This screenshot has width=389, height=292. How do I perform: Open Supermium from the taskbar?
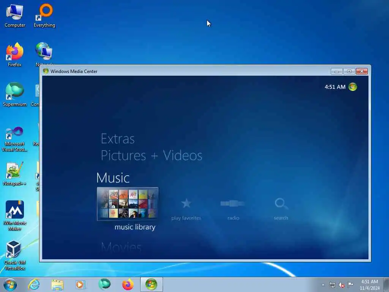click(104, 284)
